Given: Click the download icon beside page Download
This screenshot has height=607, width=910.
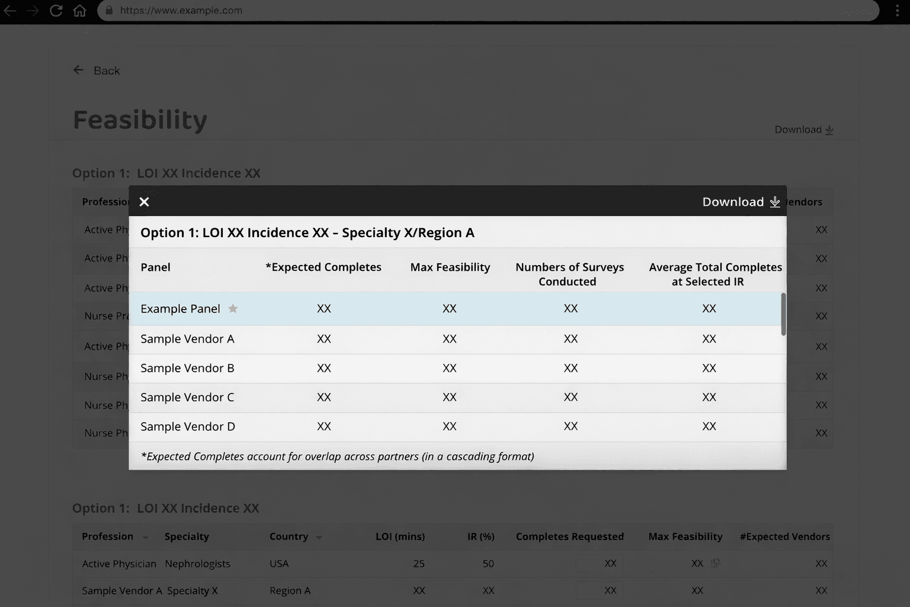Looking at the screenshot, I should point(829,130).
